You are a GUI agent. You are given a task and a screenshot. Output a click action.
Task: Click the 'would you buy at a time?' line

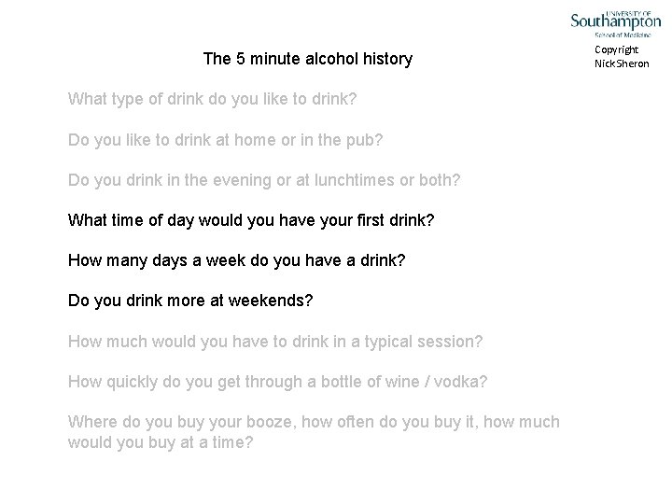(x=161, y=442)
